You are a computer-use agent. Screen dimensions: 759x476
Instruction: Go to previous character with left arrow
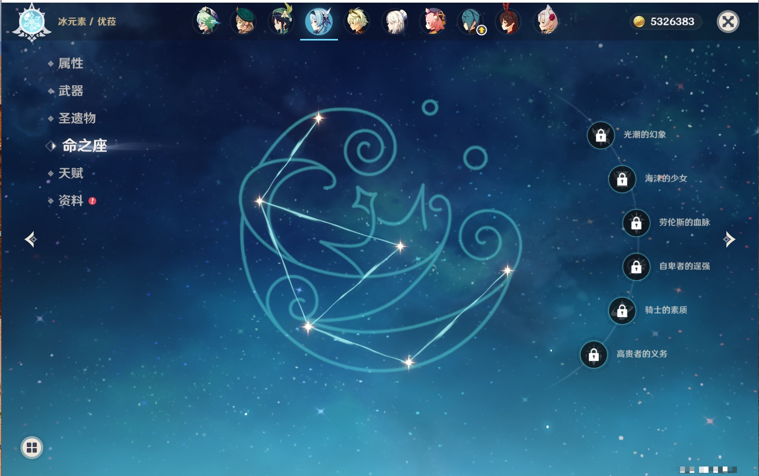pos(30,239)
